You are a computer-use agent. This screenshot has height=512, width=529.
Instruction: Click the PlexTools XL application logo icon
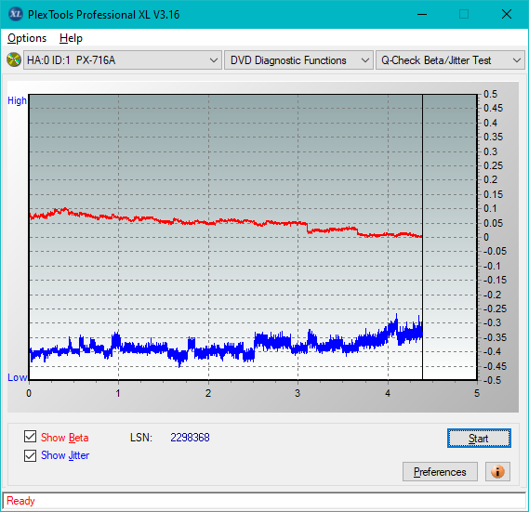pos(15,14)
